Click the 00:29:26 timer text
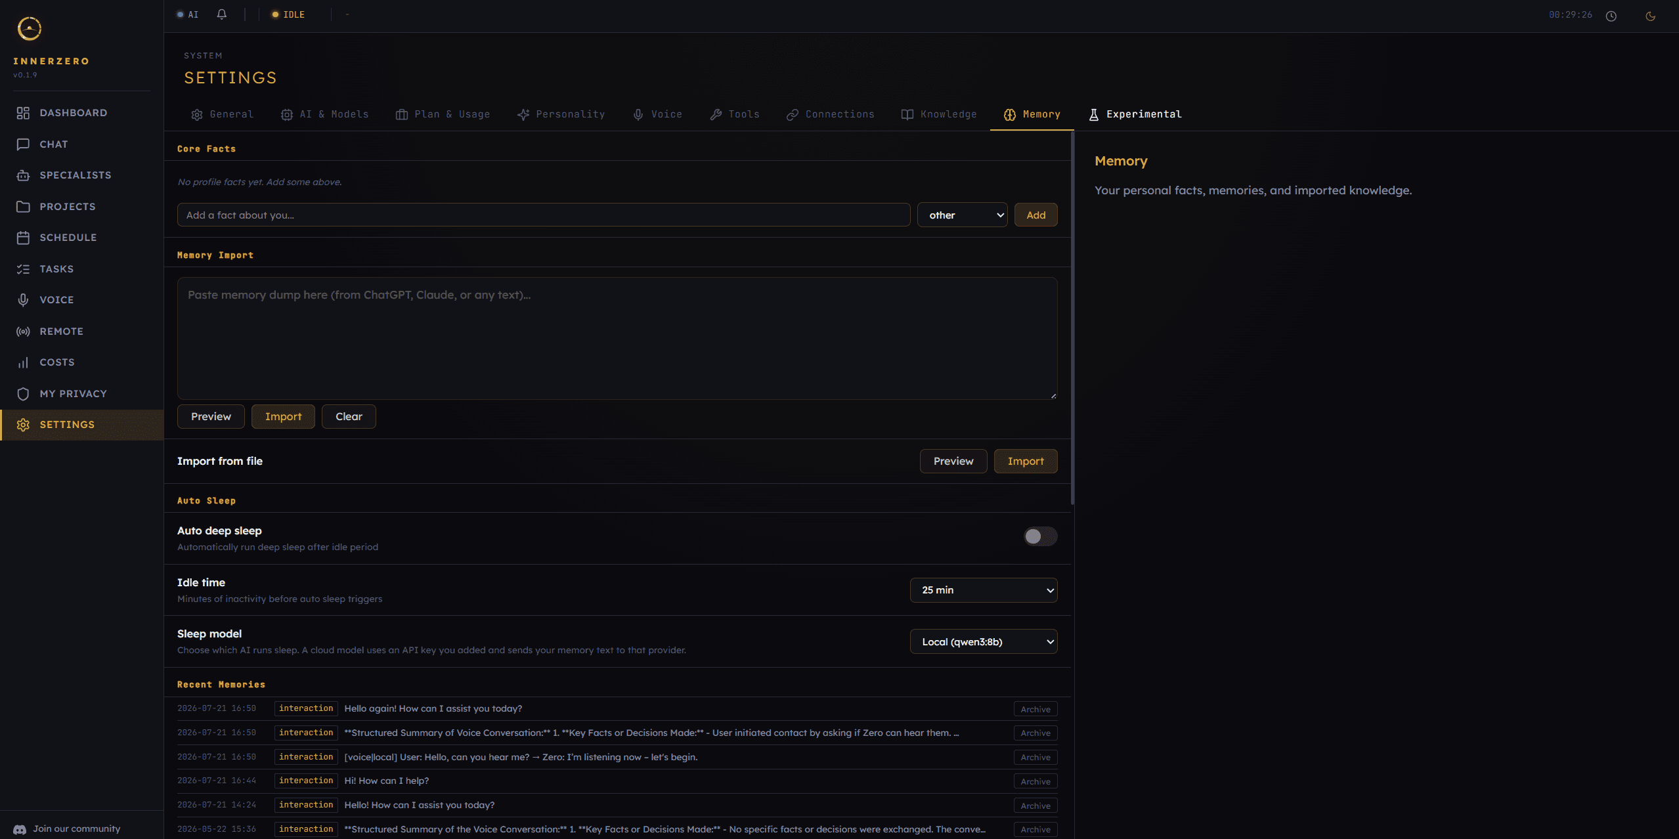The width and height of the screenshot is (1679, 839). point(1570,14)
